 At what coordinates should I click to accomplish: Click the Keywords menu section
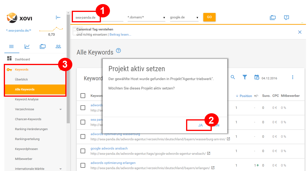tap(22, 70)
